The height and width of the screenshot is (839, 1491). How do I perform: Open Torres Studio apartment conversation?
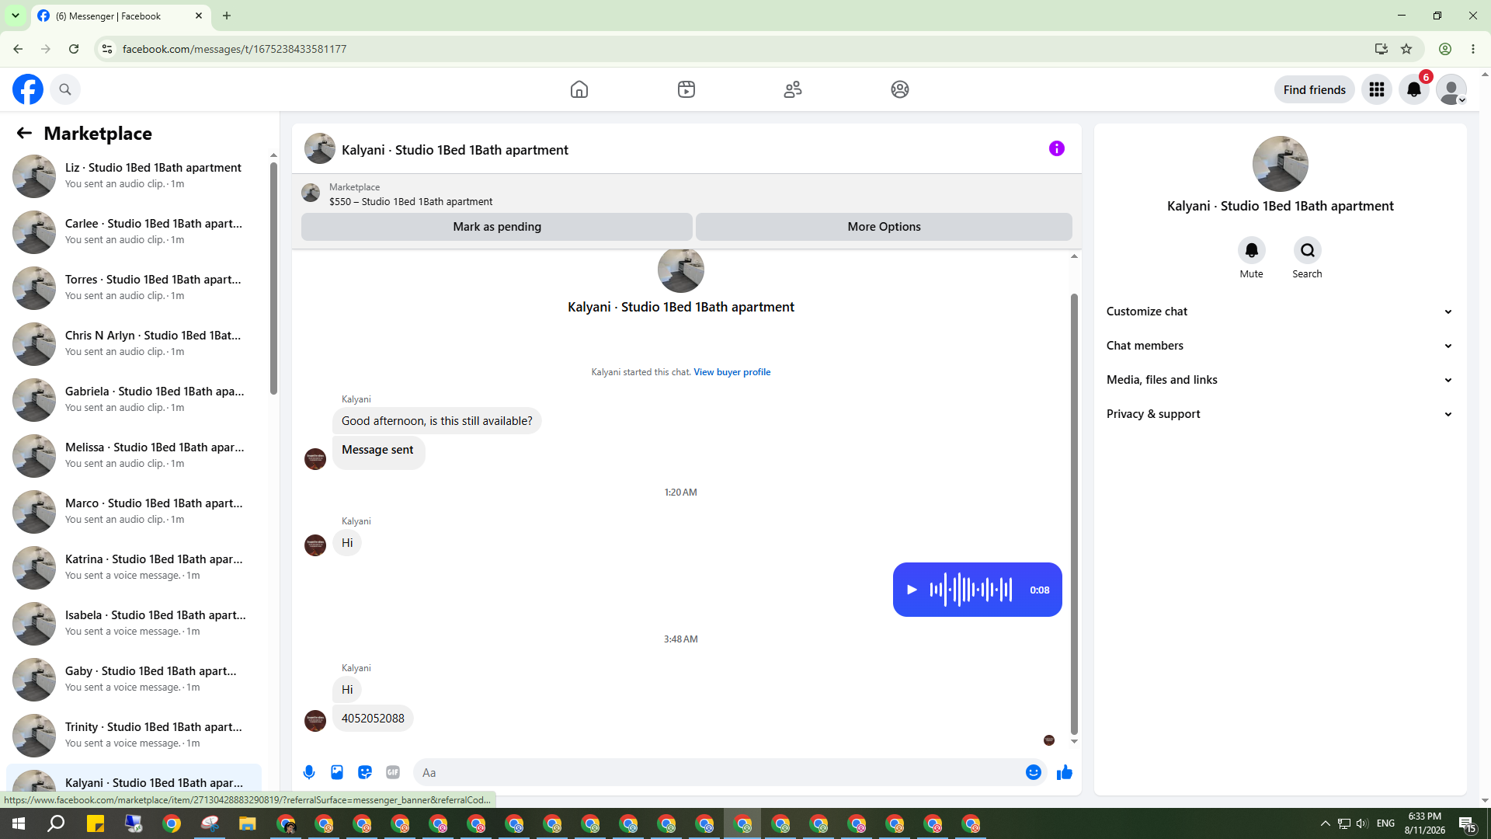(x=134, y=287)
